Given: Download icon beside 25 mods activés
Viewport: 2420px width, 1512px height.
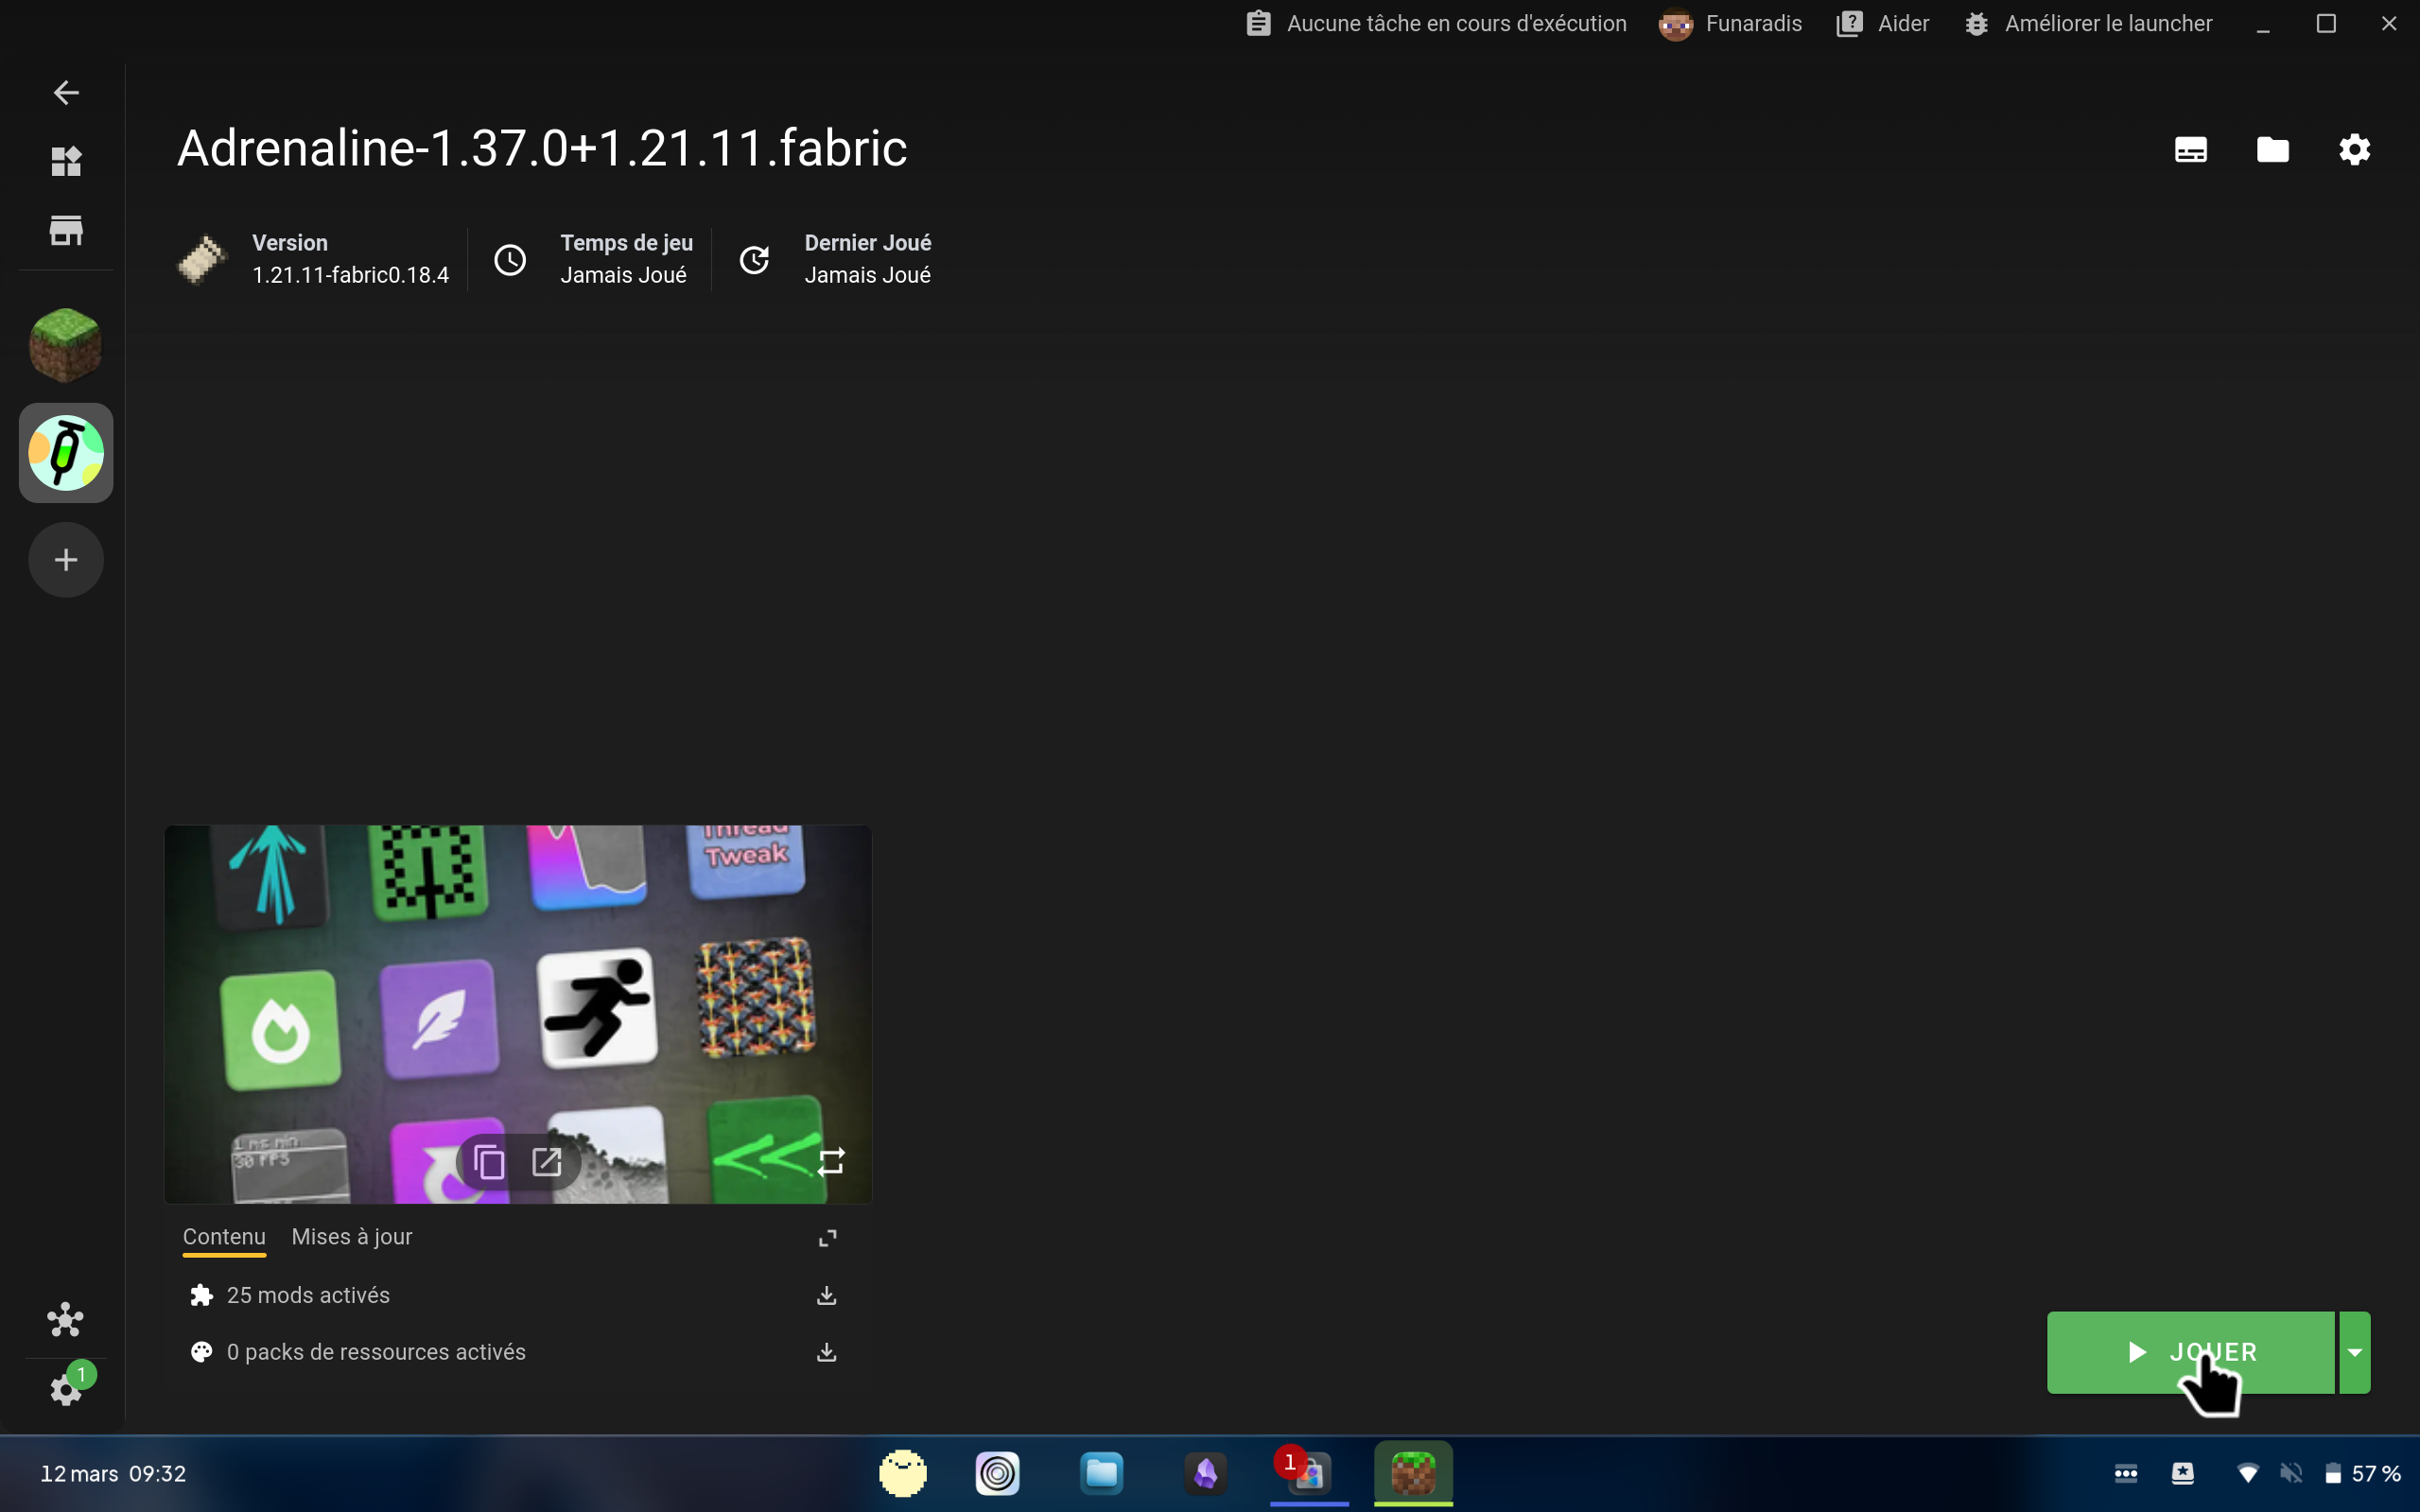Looking at the screenshot, I should point(826,1295).
